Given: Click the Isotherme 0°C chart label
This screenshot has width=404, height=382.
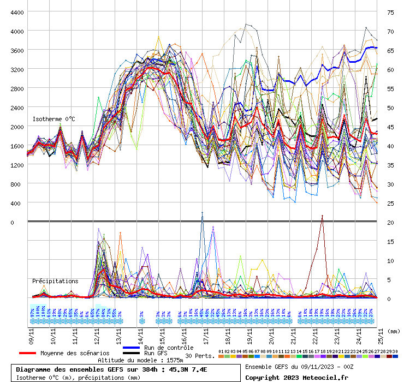Looking at the screenshot, I should point(54,119).
